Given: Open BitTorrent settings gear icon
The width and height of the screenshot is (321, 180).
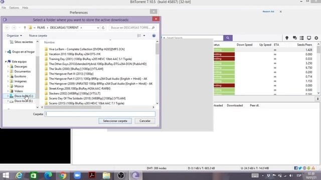Looking at the screenshot, I should 316,38.
